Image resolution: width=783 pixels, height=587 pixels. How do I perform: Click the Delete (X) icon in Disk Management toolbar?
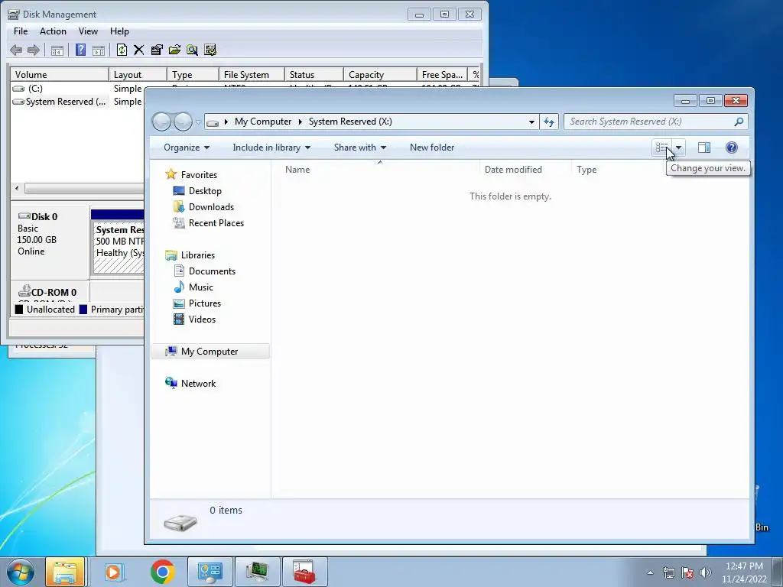(x=139, y=50)
